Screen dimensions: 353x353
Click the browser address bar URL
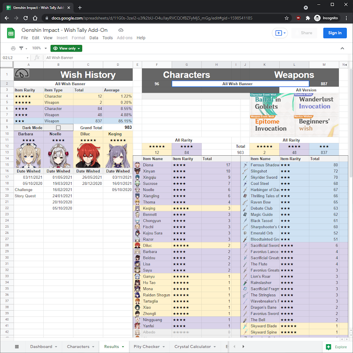coord(152,18)
